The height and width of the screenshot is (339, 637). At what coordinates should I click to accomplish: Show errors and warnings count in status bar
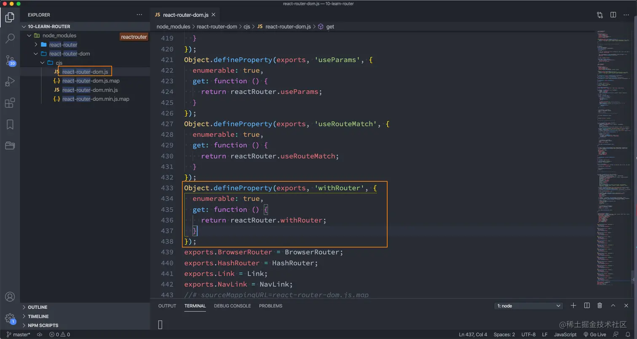[x=59, y=334]
